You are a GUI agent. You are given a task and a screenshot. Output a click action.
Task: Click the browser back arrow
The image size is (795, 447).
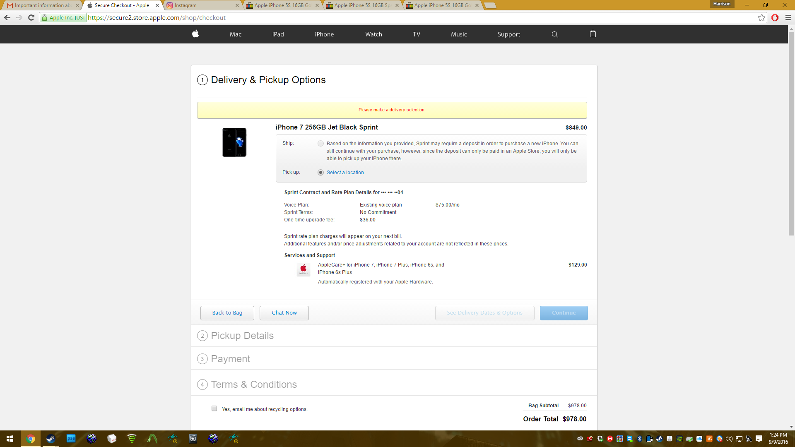pyautogui.click(x=7, y=17)
